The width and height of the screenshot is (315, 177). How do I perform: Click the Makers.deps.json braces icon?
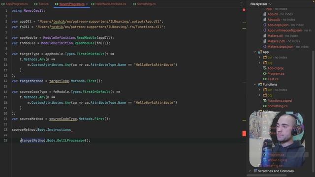click(x=265, y=47)
